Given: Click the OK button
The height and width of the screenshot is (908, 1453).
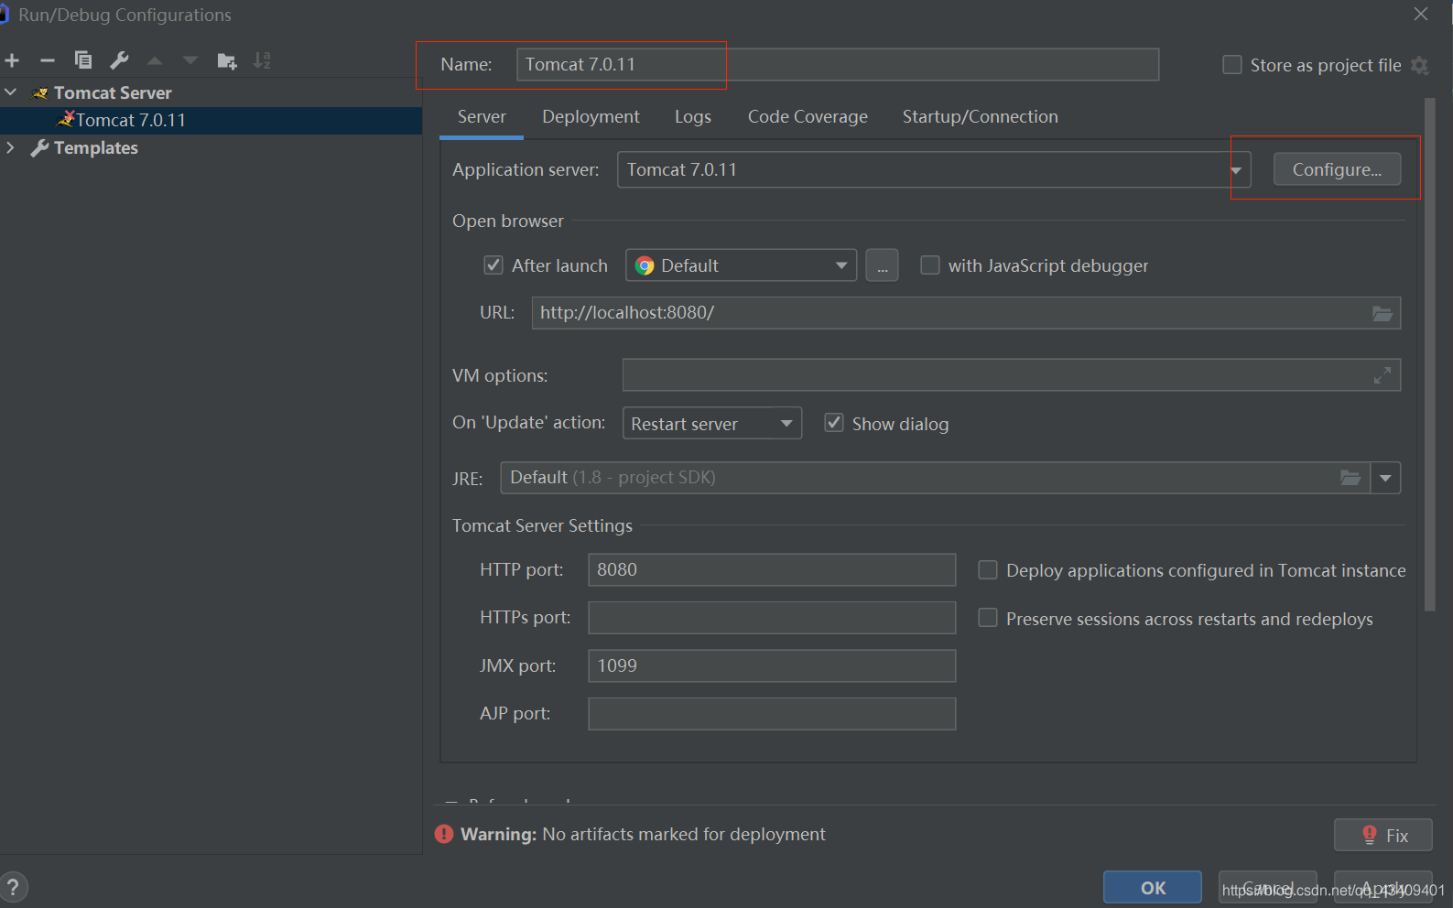Looking at the screenshot, I should click(x=1153, y=888).
